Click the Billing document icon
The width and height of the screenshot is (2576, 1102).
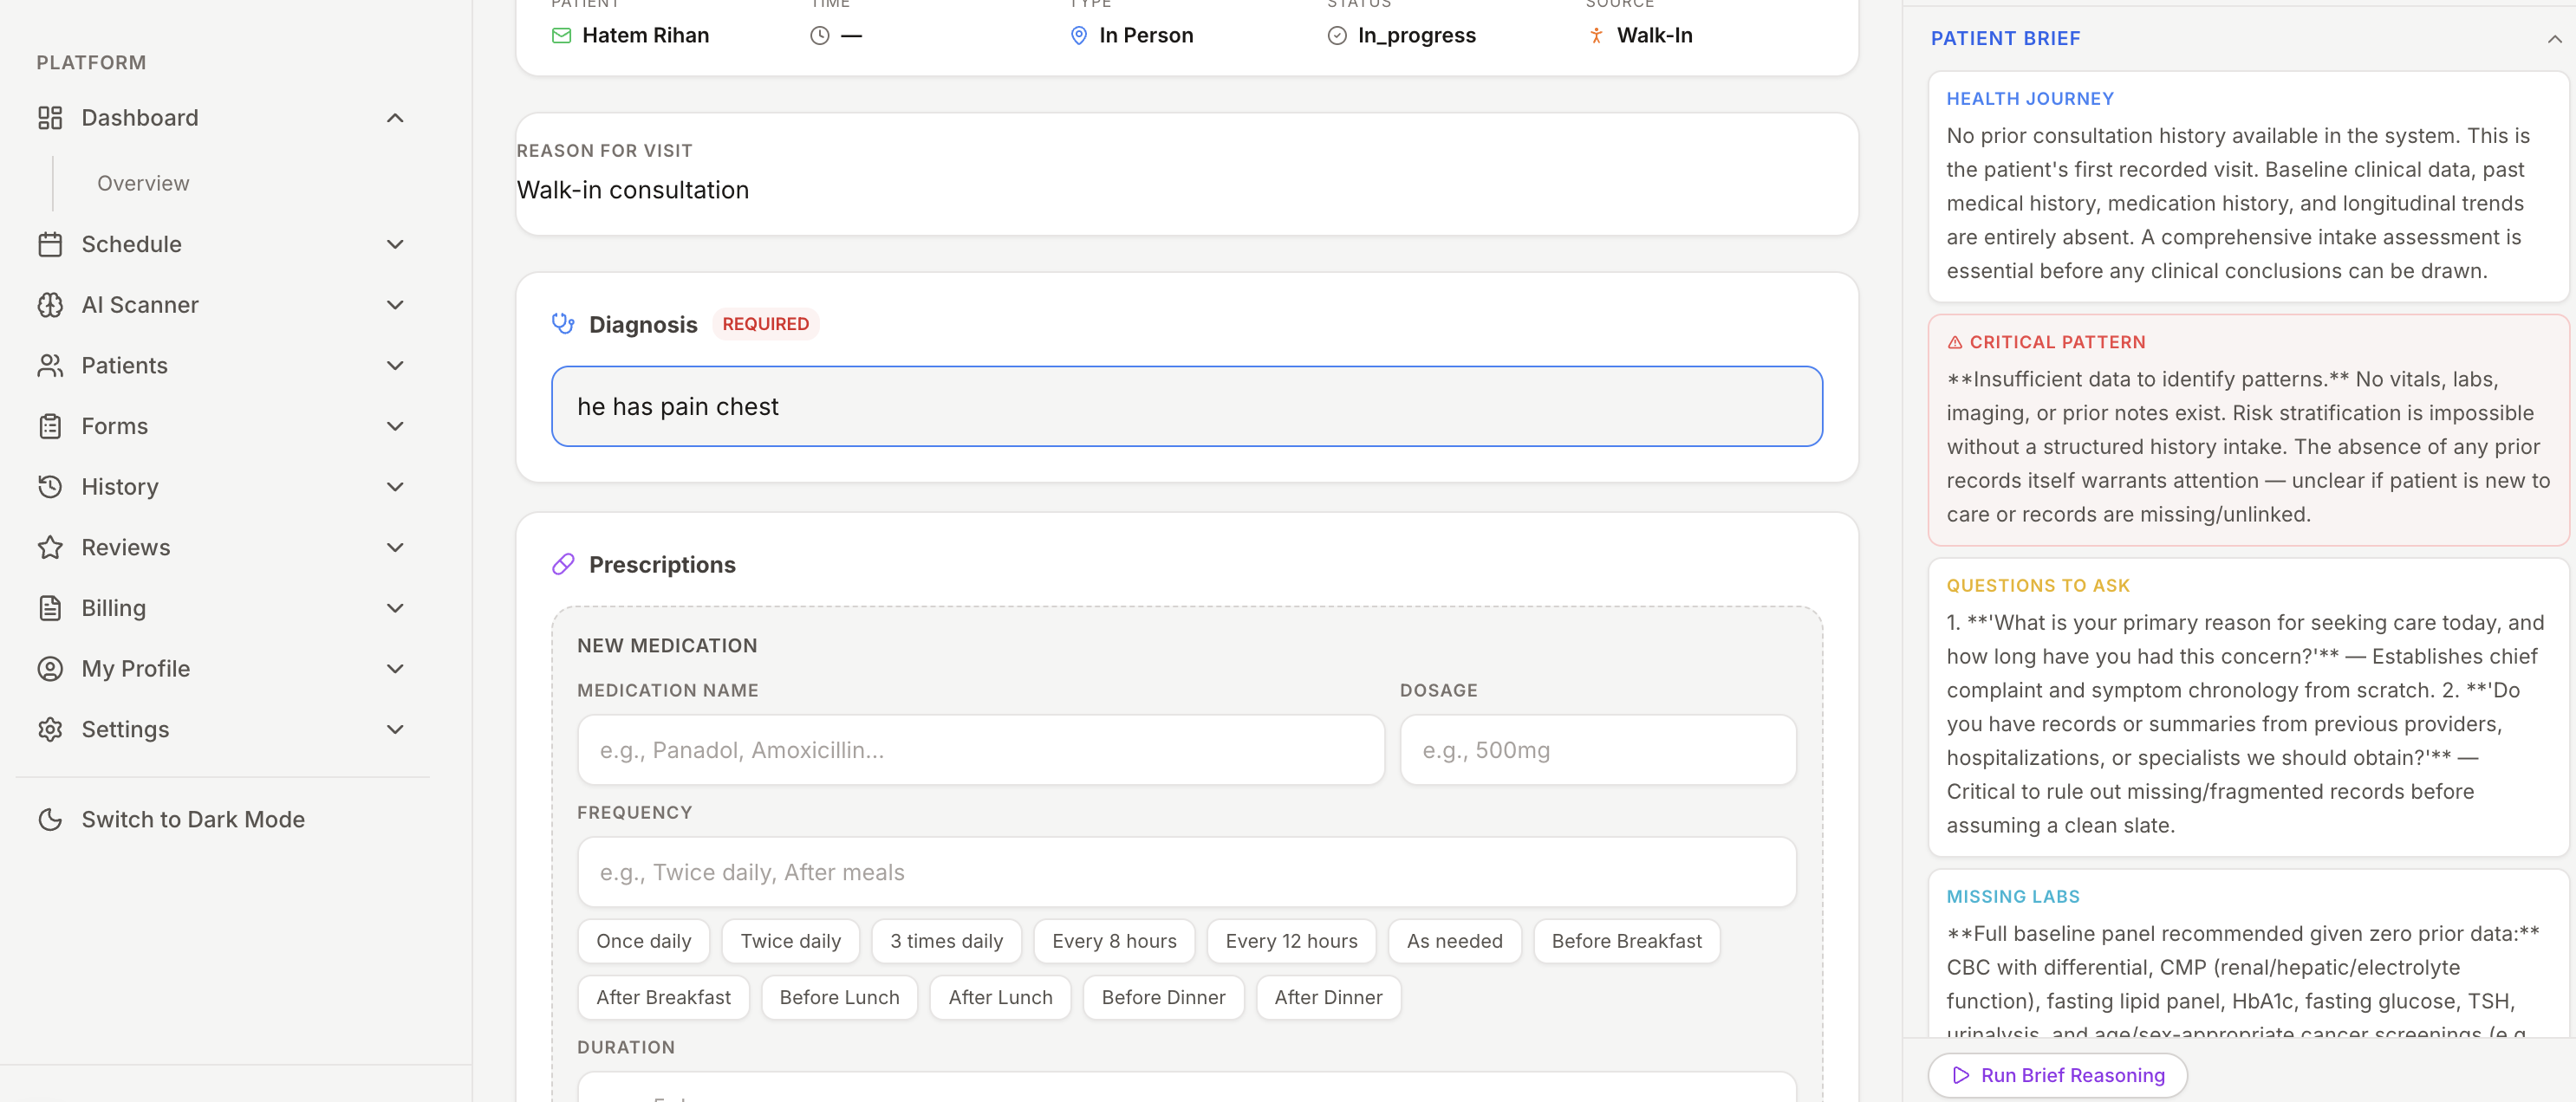[x=50, y=608]
